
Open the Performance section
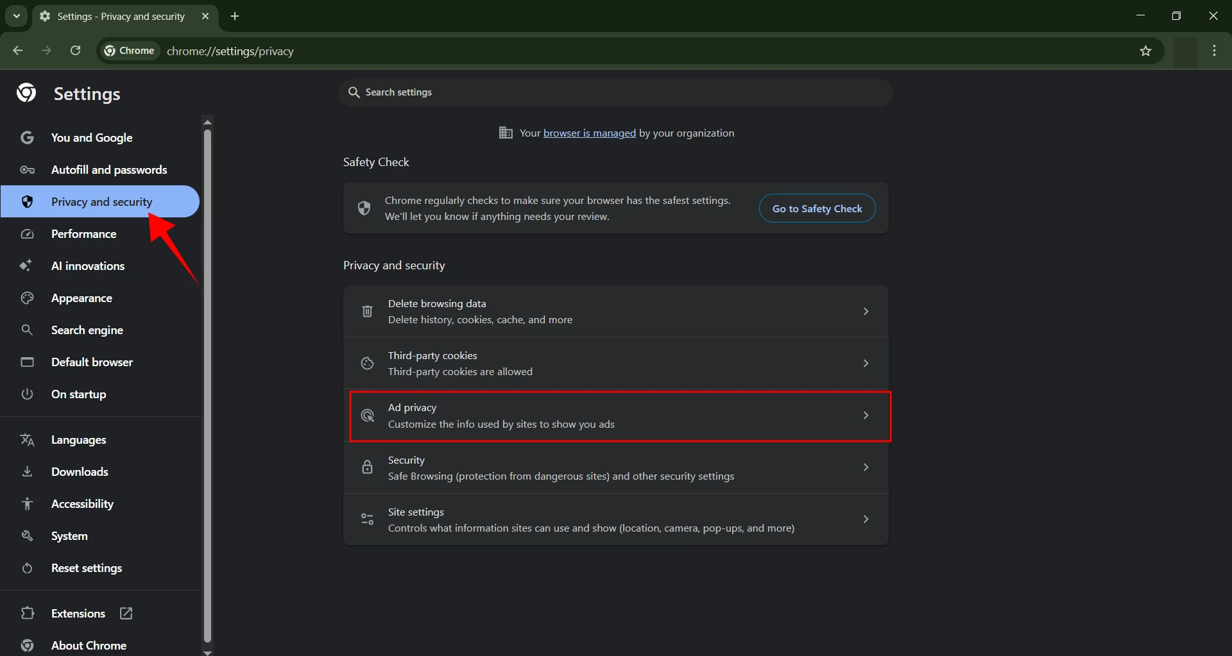pos(100,234)
